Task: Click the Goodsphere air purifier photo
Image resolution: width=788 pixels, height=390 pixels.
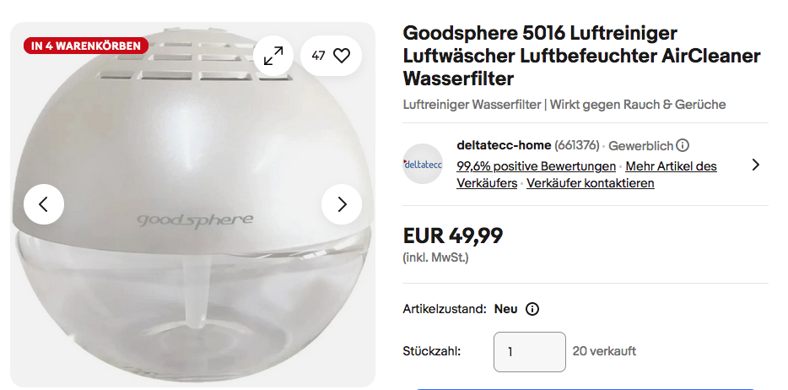Action: pyautogui.click(x=193, y=204)
